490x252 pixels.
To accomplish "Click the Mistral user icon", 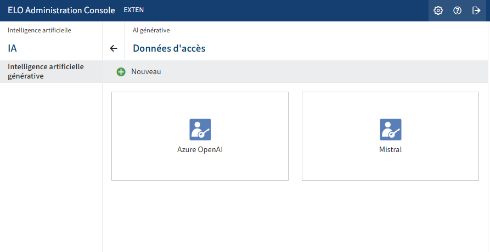I will coord(390,130).
